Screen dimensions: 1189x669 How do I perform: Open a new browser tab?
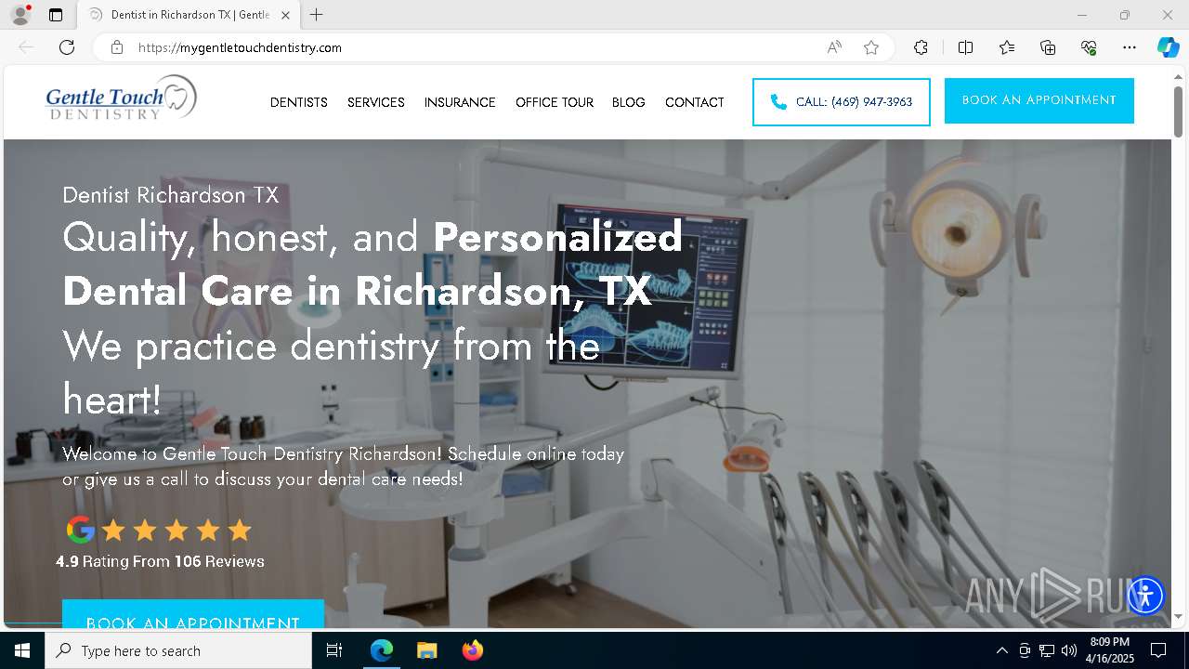[x=317, y=15]
